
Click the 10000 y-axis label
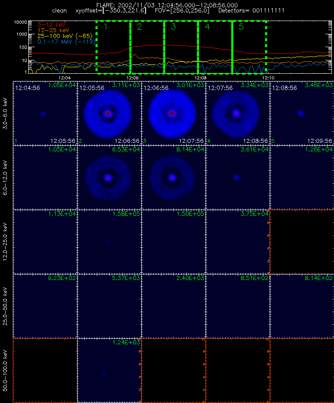(21, 22)
